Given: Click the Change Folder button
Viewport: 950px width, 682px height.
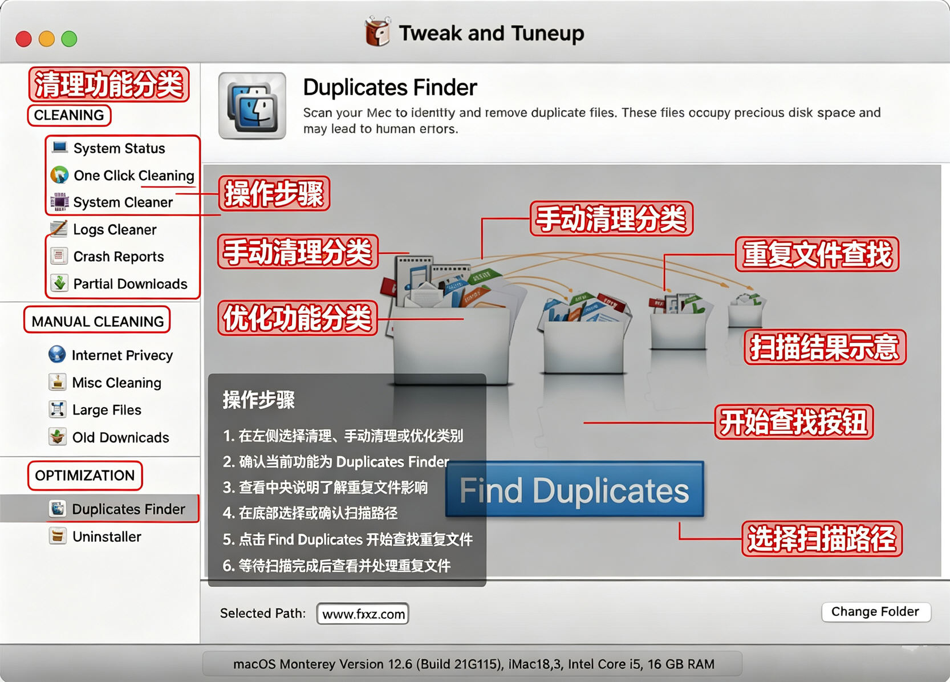Looking at the screenshot, I should pyautogui.click(x=876, y=612).
